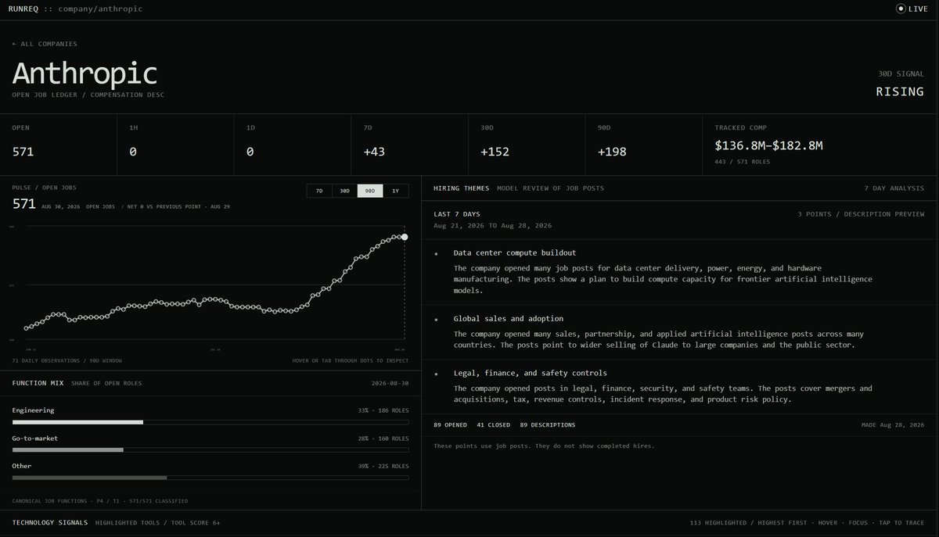Click the TRACKED COMP $136.8M–$182.8M value
The height and width of the screenshot is (537, 939).
point(768,145)
